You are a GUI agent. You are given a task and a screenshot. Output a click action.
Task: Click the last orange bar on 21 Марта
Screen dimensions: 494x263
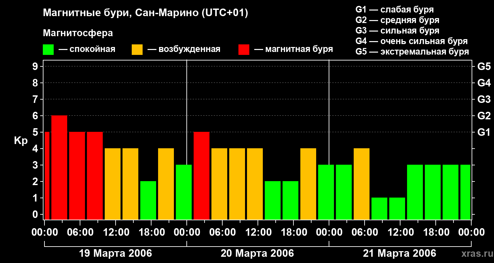(362, 184)
